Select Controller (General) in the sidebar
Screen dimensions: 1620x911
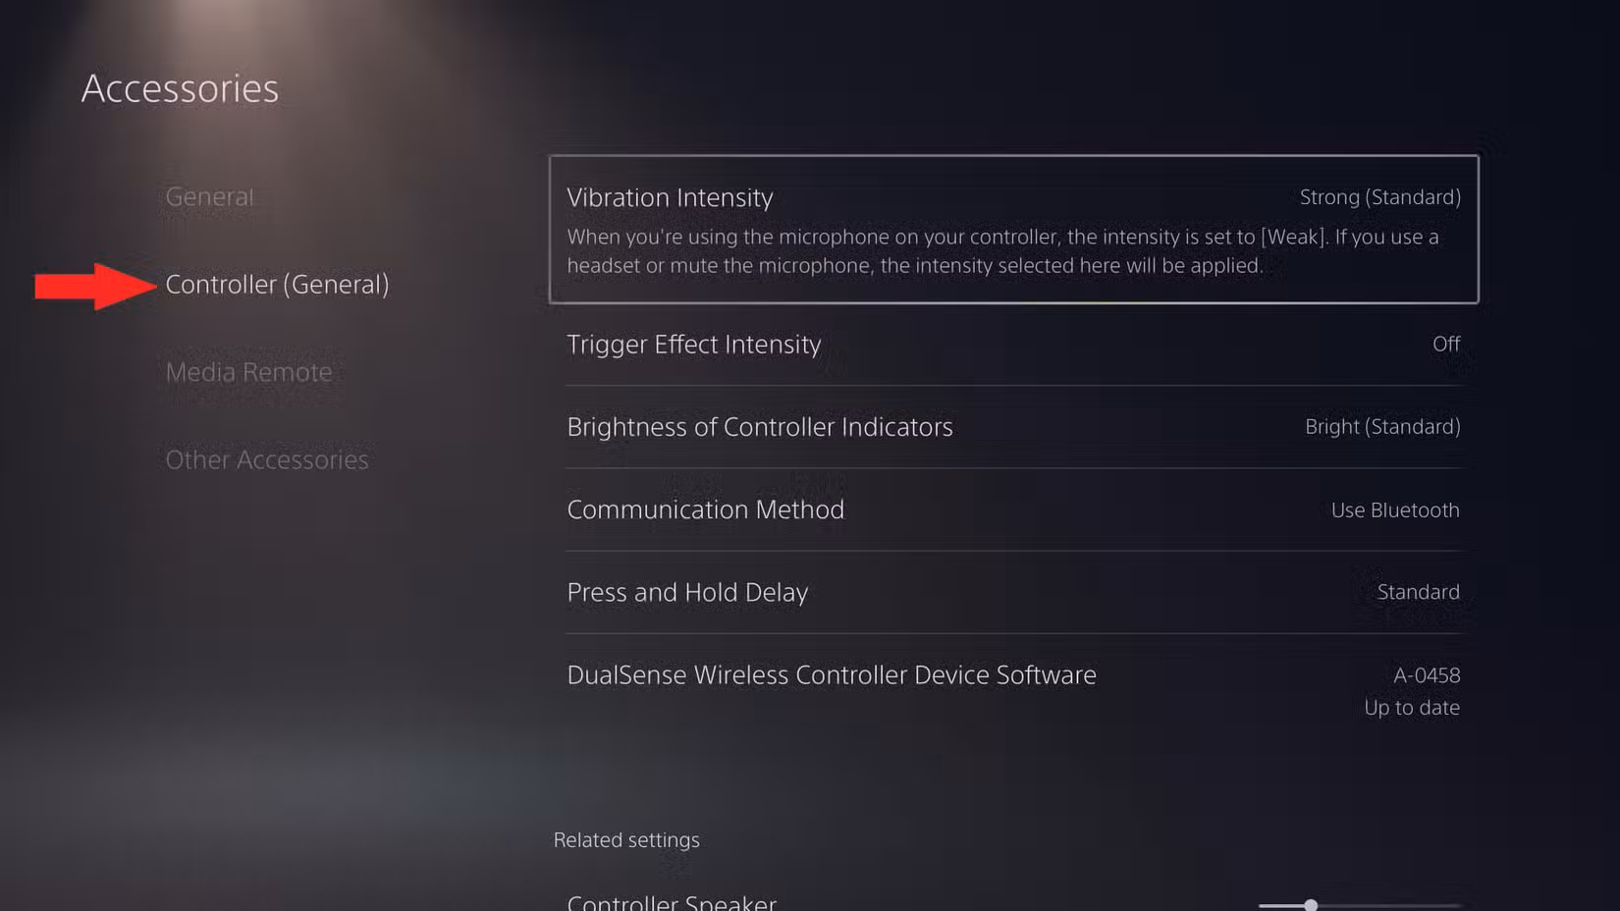[x=277, y=285]
